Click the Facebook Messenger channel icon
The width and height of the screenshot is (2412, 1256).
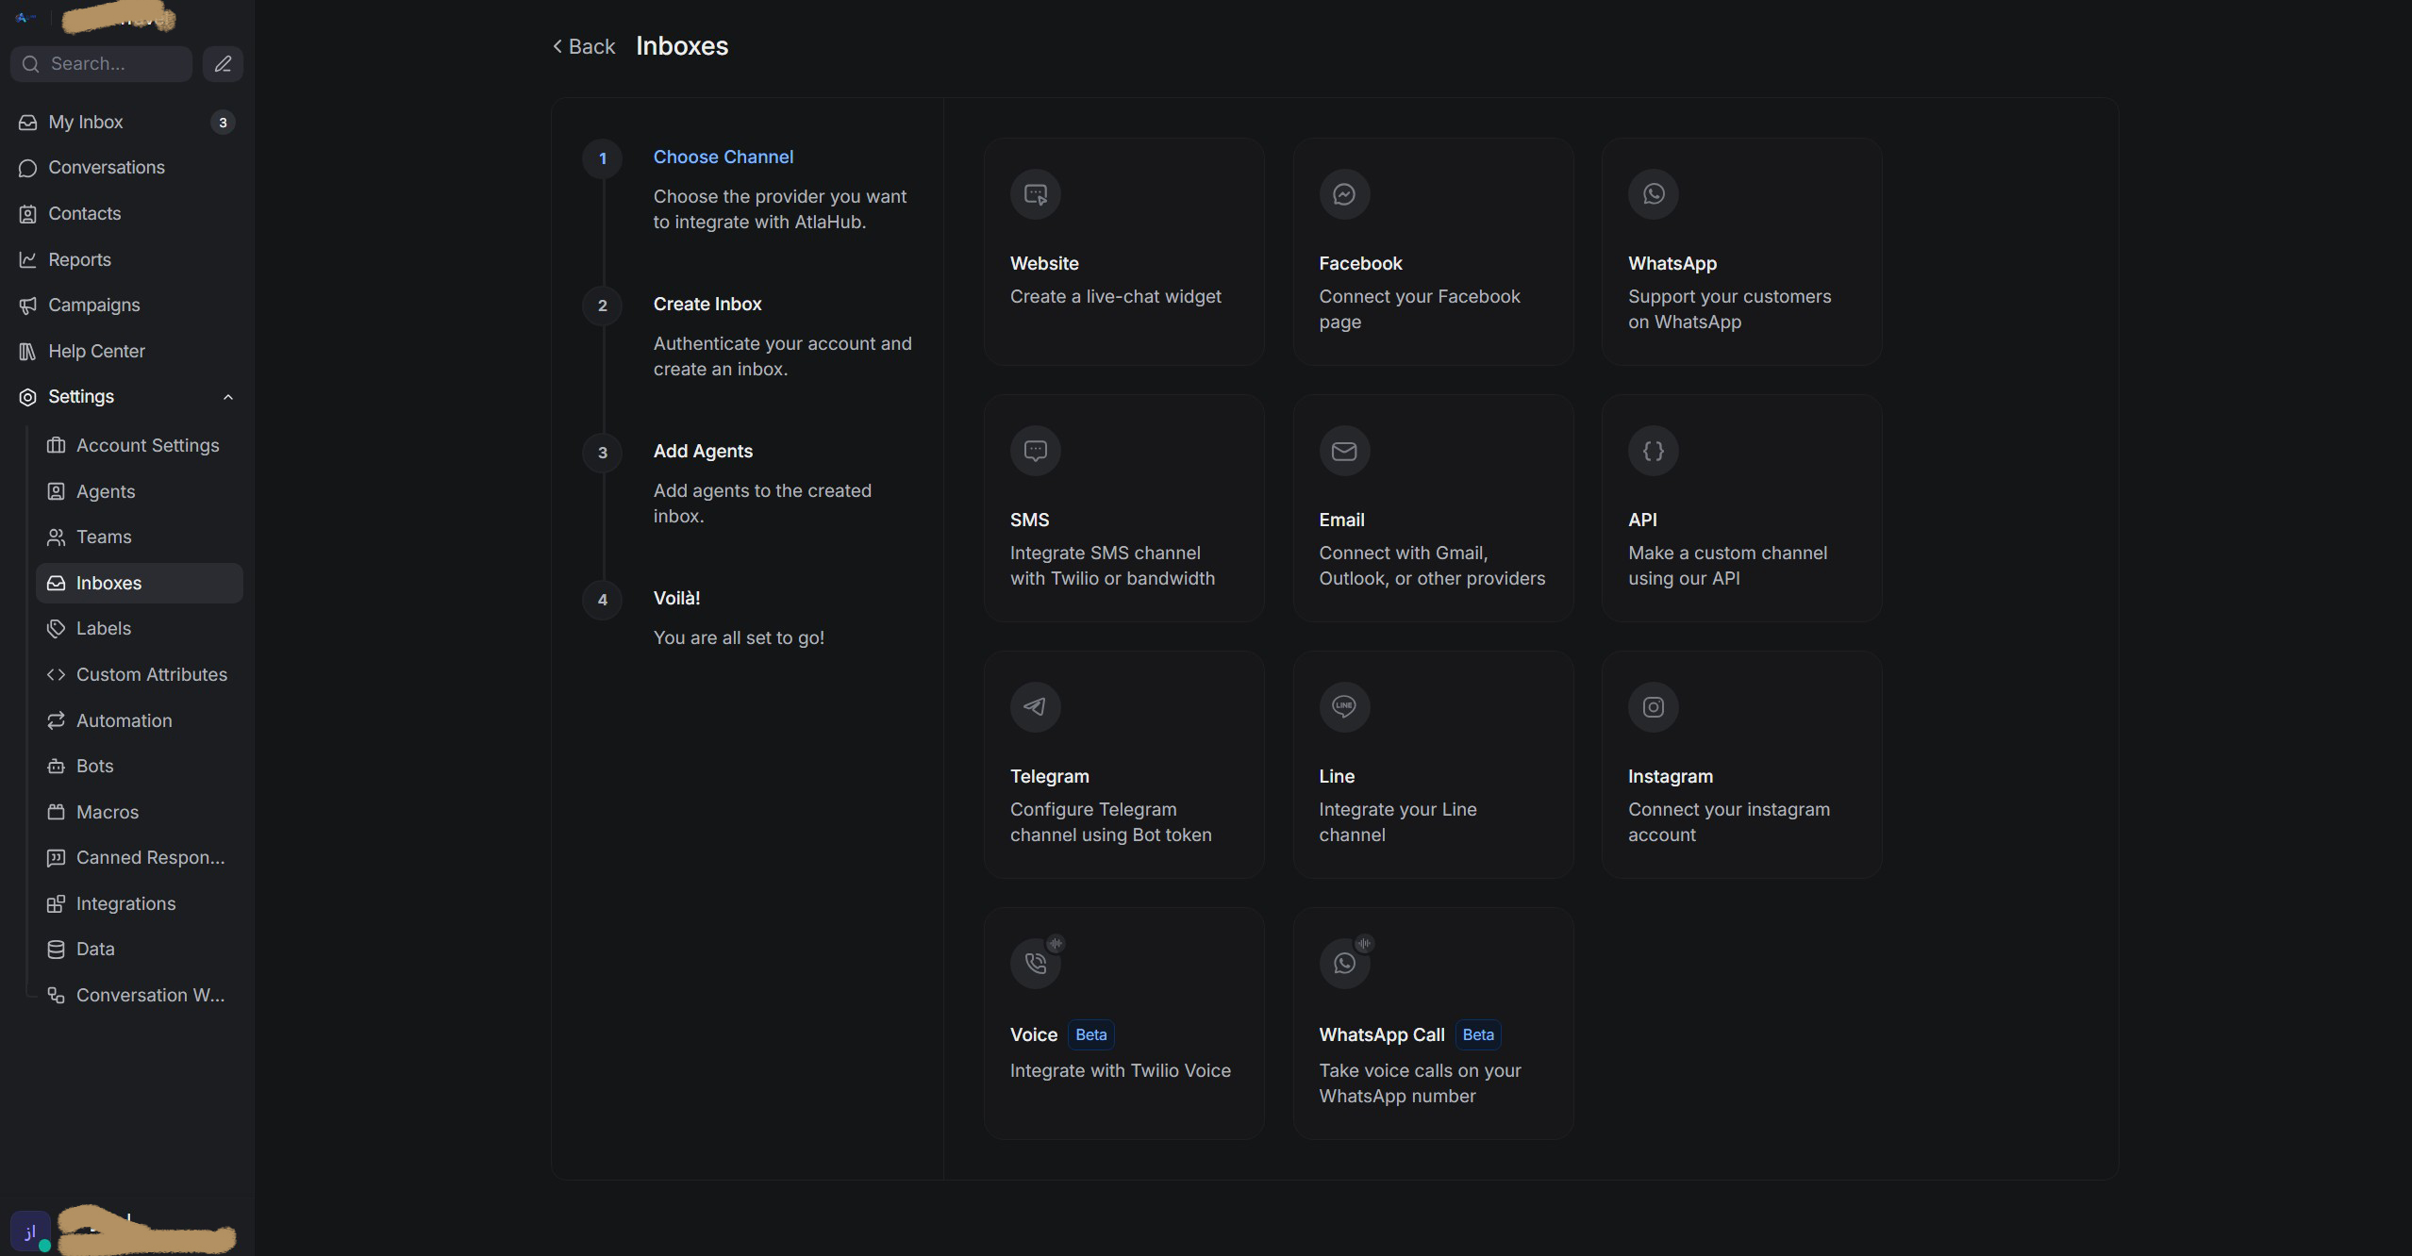coord(1344,194)
